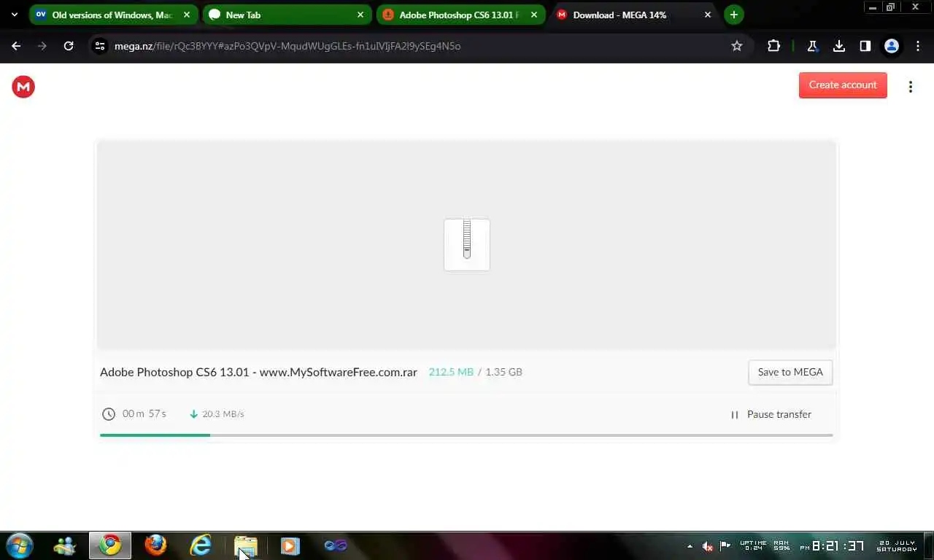Screen dimensions: 934x560
Task: Close the Old versions of Windows tab
Action: 187,15
